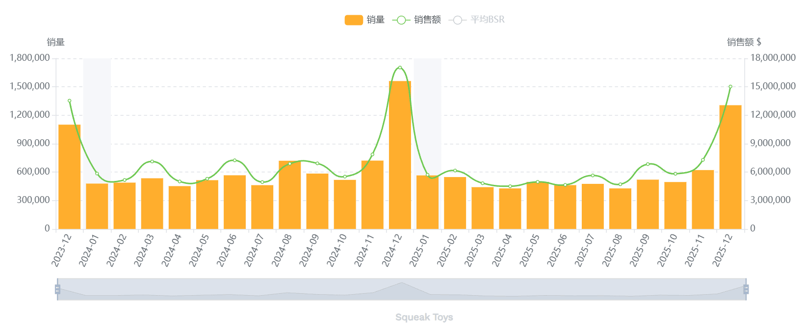Click the 2025-12 green data point marker
Image resolution: width=802 pixels, height=330 pixels.
click(x=730, y=87)
